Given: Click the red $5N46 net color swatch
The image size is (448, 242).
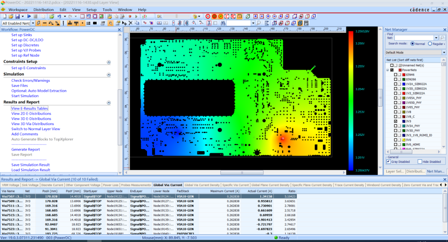Looking at the screenshot, I should [404, 75].
